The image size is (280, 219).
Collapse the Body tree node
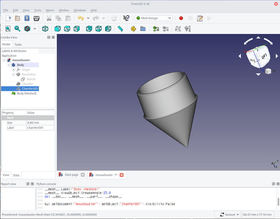9,65
